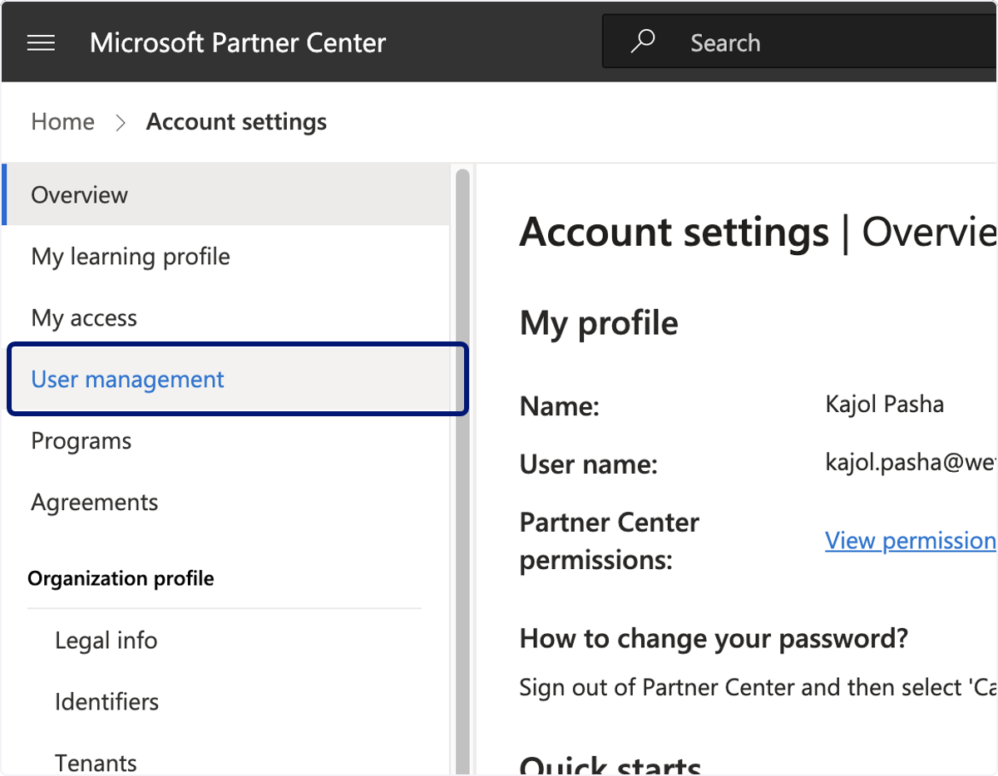Click Organization profile section header
The image size is (998, 776).
pyautogui.click(x=121, y=578)
